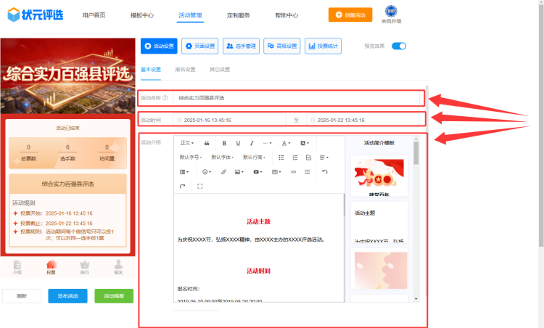Open the indent dropdown

point(184,172)
